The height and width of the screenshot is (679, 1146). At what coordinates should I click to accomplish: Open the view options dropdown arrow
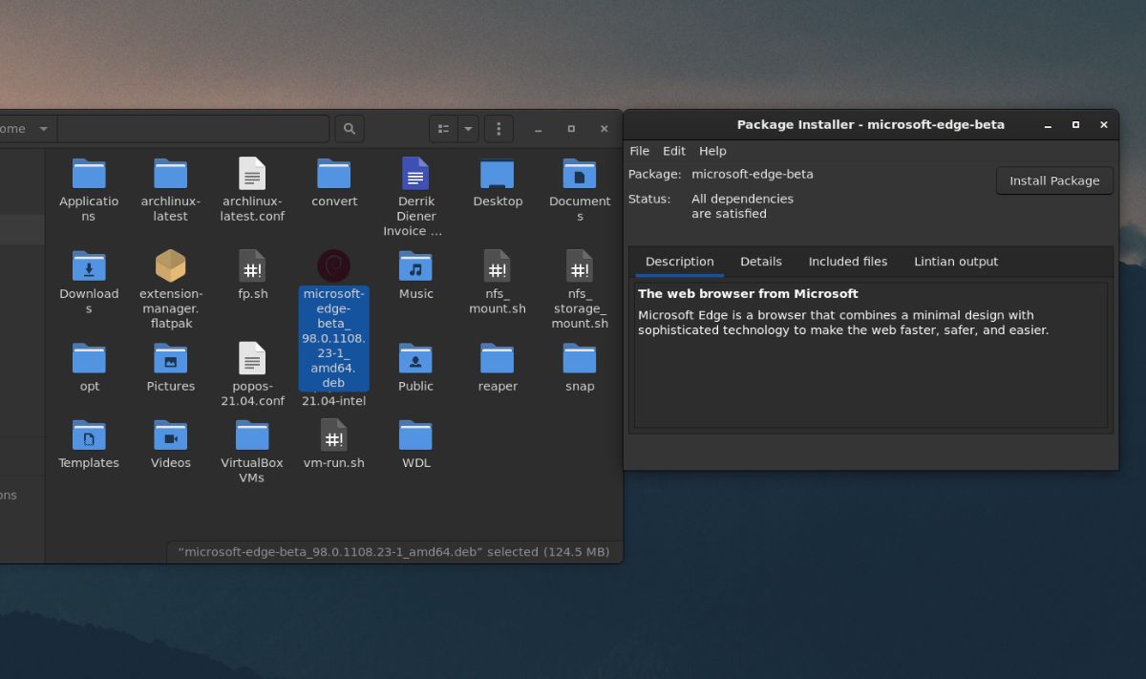(468, 128)
